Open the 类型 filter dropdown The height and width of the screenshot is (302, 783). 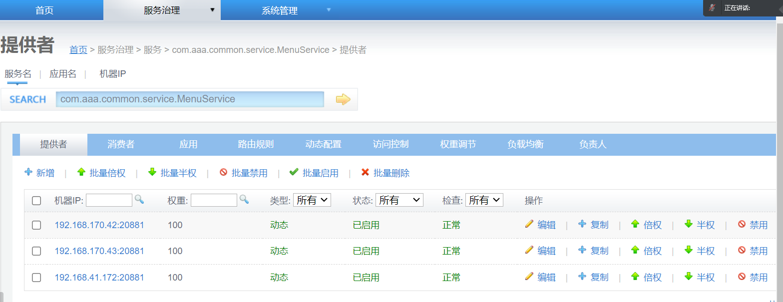click(x=312, y=200)
